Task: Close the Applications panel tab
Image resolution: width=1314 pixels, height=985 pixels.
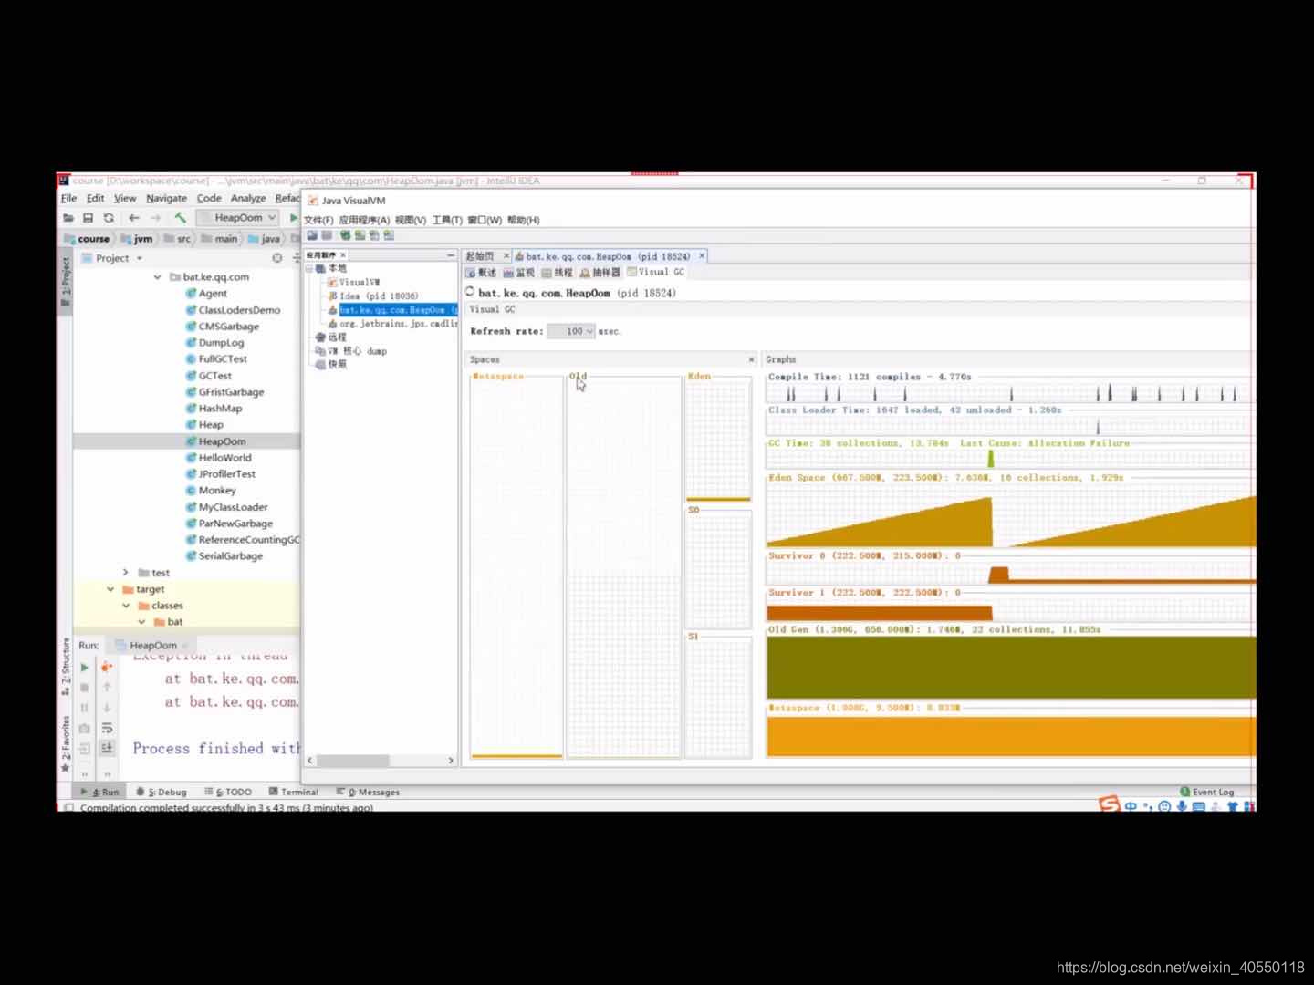Action: 343,255
